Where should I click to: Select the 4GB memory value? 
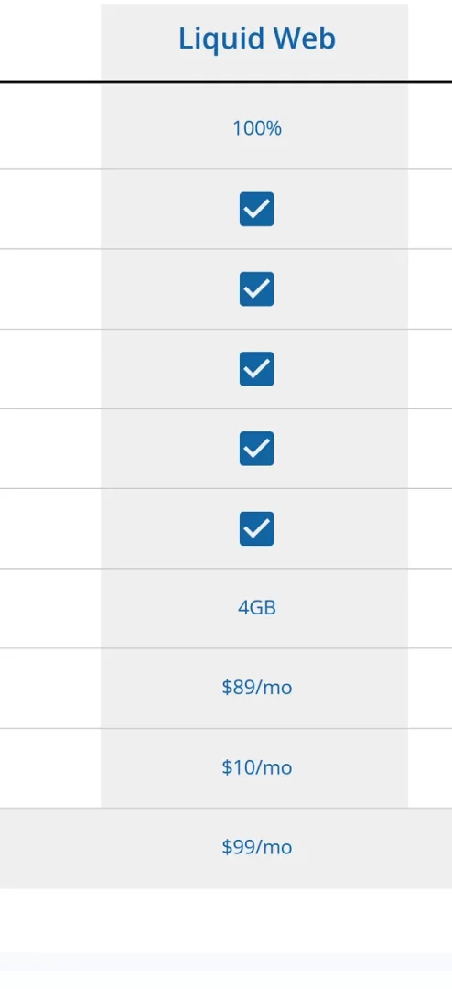pyautogui.click(x=256, y=608)
